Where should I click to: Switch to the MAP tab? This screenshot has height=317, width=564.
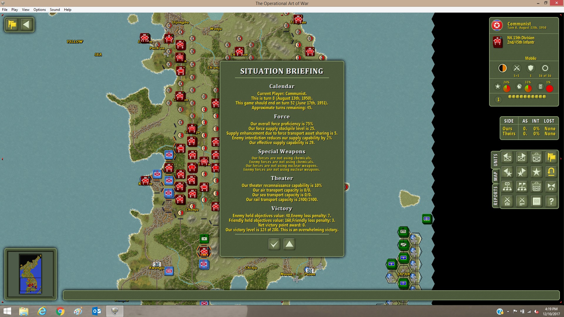(496, 176)
